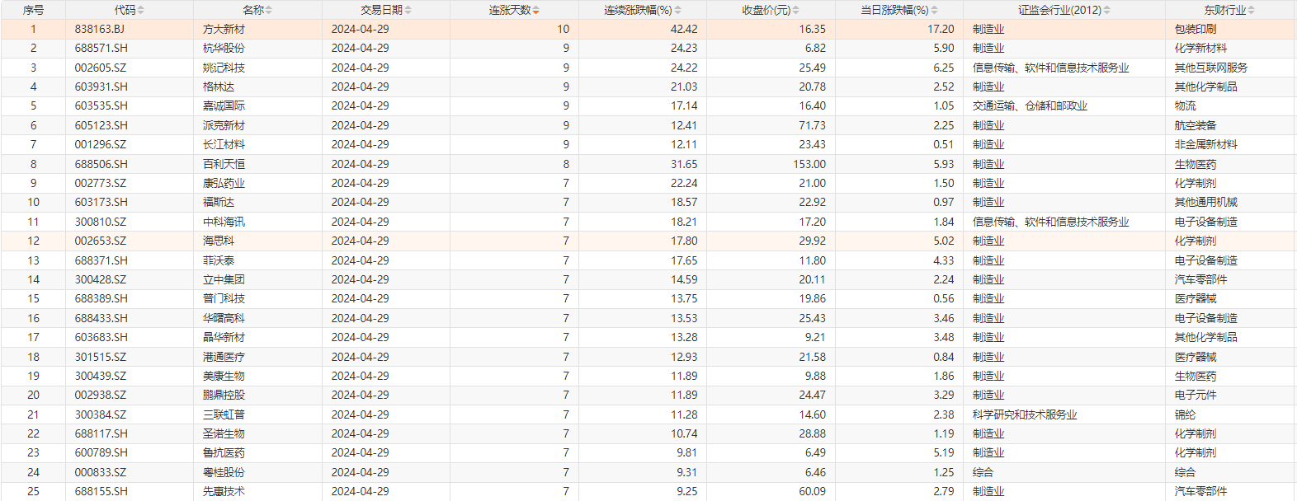This screenshot has width=1297, height=501.
Task: Click the 鲁抗医药 stock name
Action: point(224,452)
